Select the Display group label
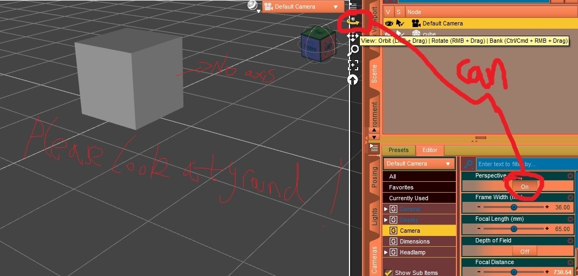This screenshot has width=578, height=276. click(x=409, y=220)
